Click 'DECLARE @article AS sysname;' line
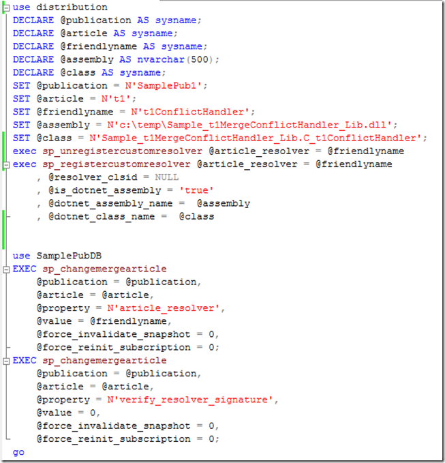 pos(95,33)
